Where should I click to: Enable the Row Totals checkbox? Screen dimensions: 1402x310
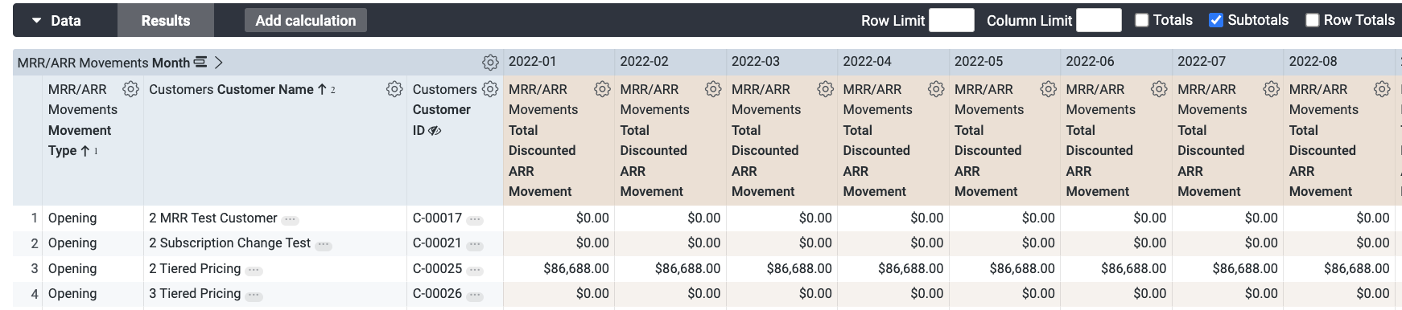pyautogui.click(x=1312, y=20)
